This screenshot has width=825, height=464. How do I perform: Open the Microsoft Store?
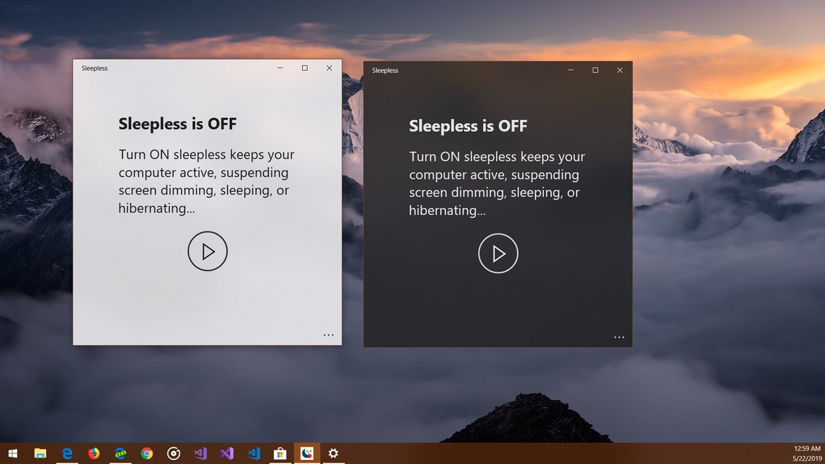tap(280, 453)
